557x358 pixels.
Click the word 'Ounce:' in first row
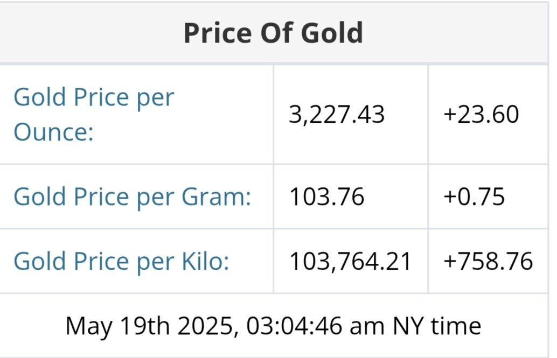(53, 132)
